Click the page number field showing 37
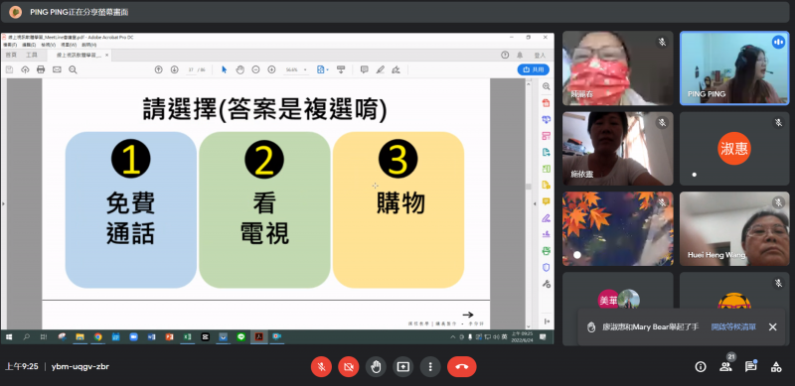The width and height of the screenshot is (795, 386). click(191, 69)
